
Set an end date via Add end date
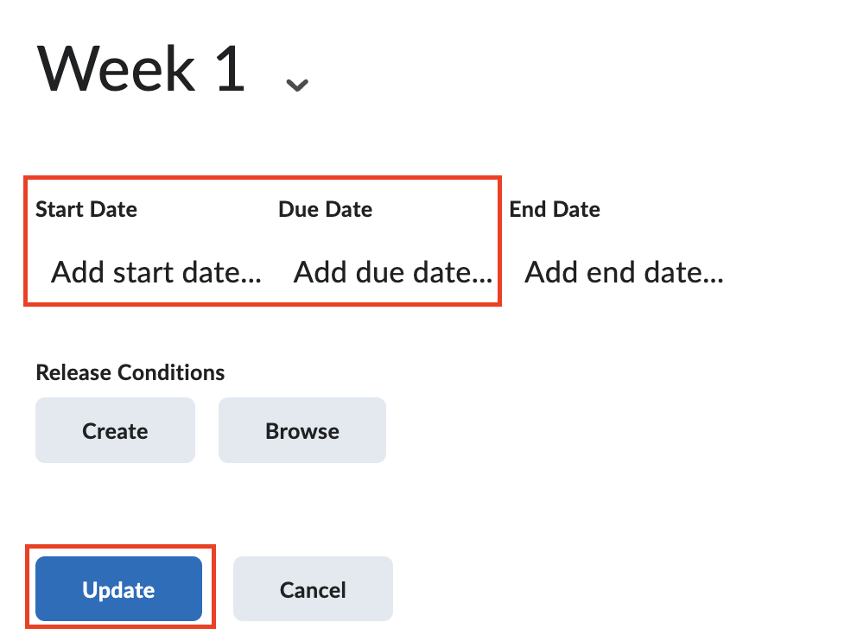pos(623,272)
